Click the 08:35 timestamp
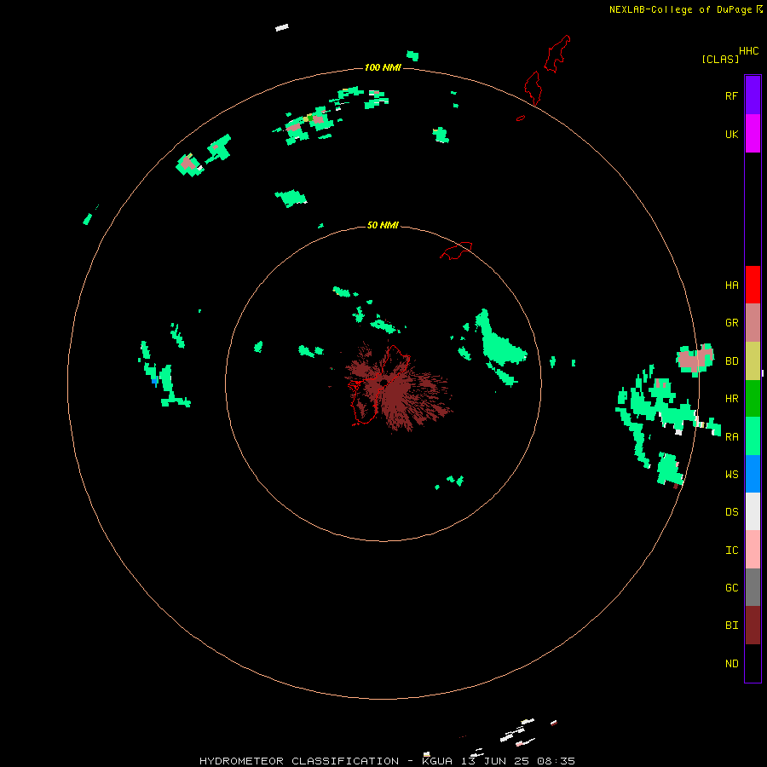Image resolution: width=767 pixels, height=767 pixels. tap(556, 761)
